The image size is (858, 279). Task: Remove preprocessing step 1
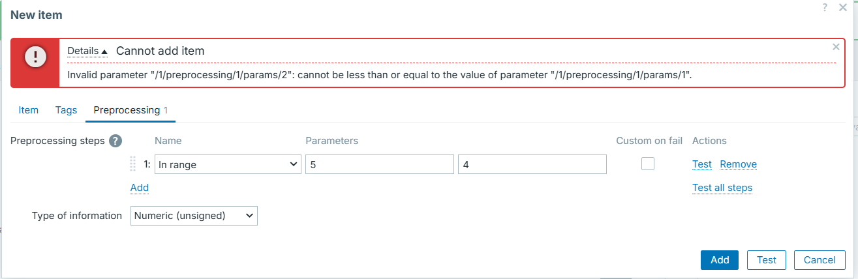[738, 164]
